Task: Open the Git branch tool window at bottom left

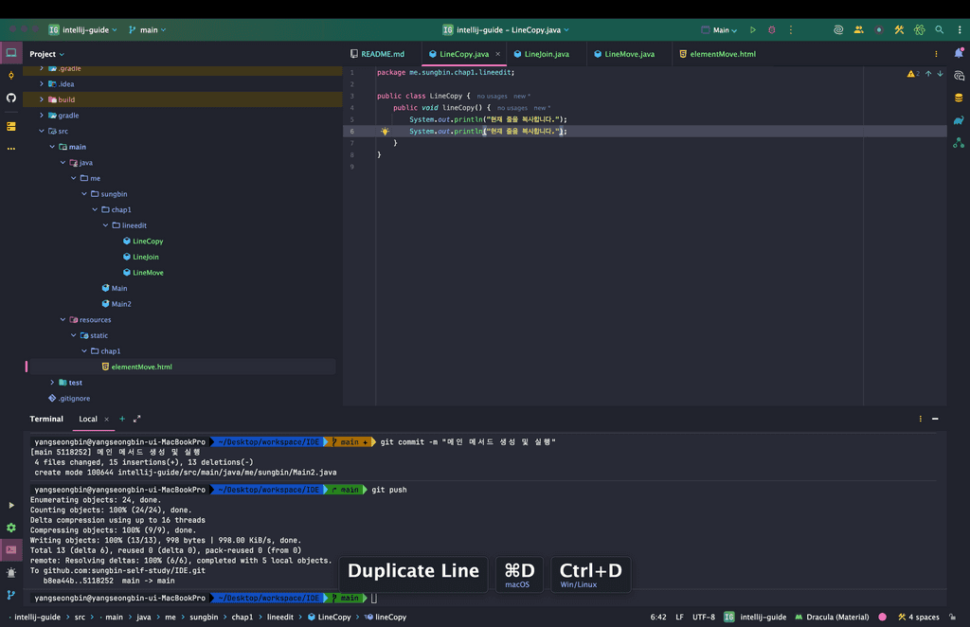Action: click(x=11, y=595)
